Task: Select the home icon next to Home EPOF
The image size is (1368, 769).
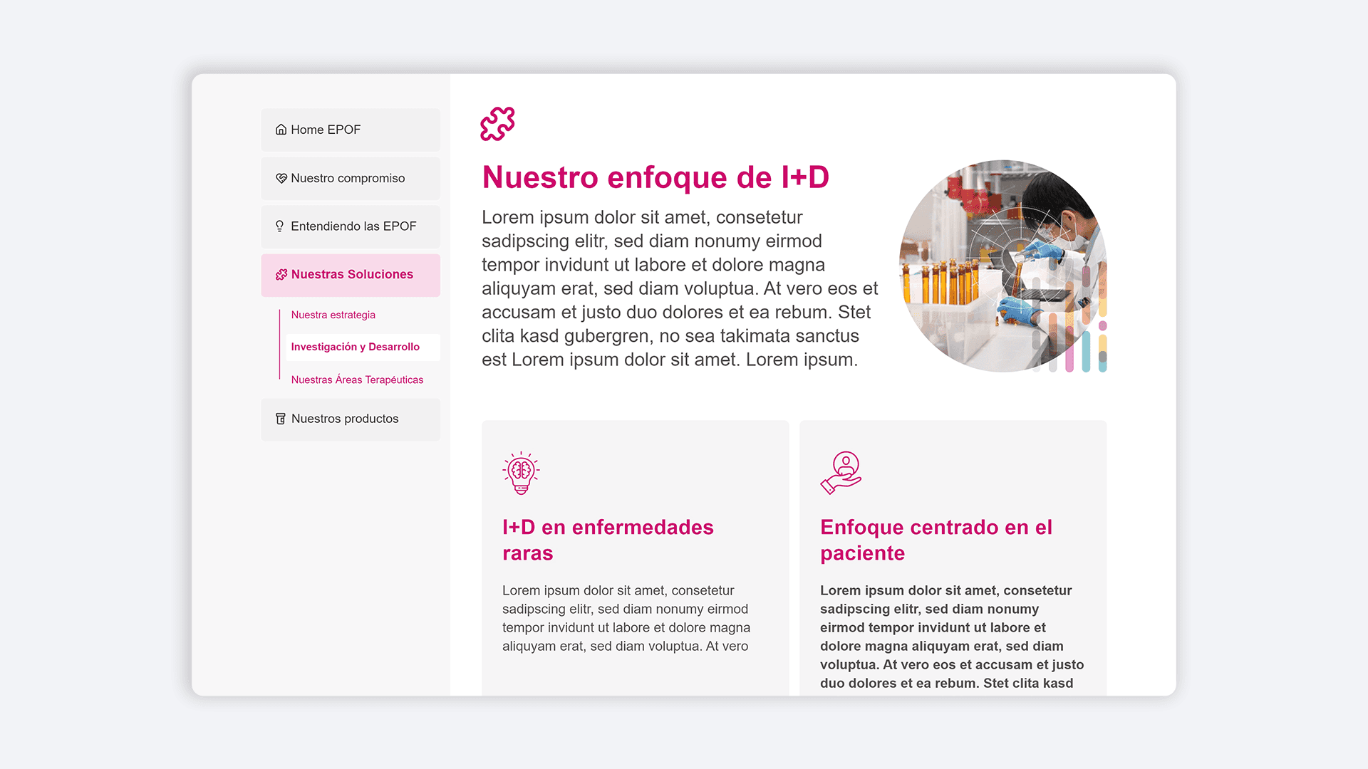Action: point(280,129)
